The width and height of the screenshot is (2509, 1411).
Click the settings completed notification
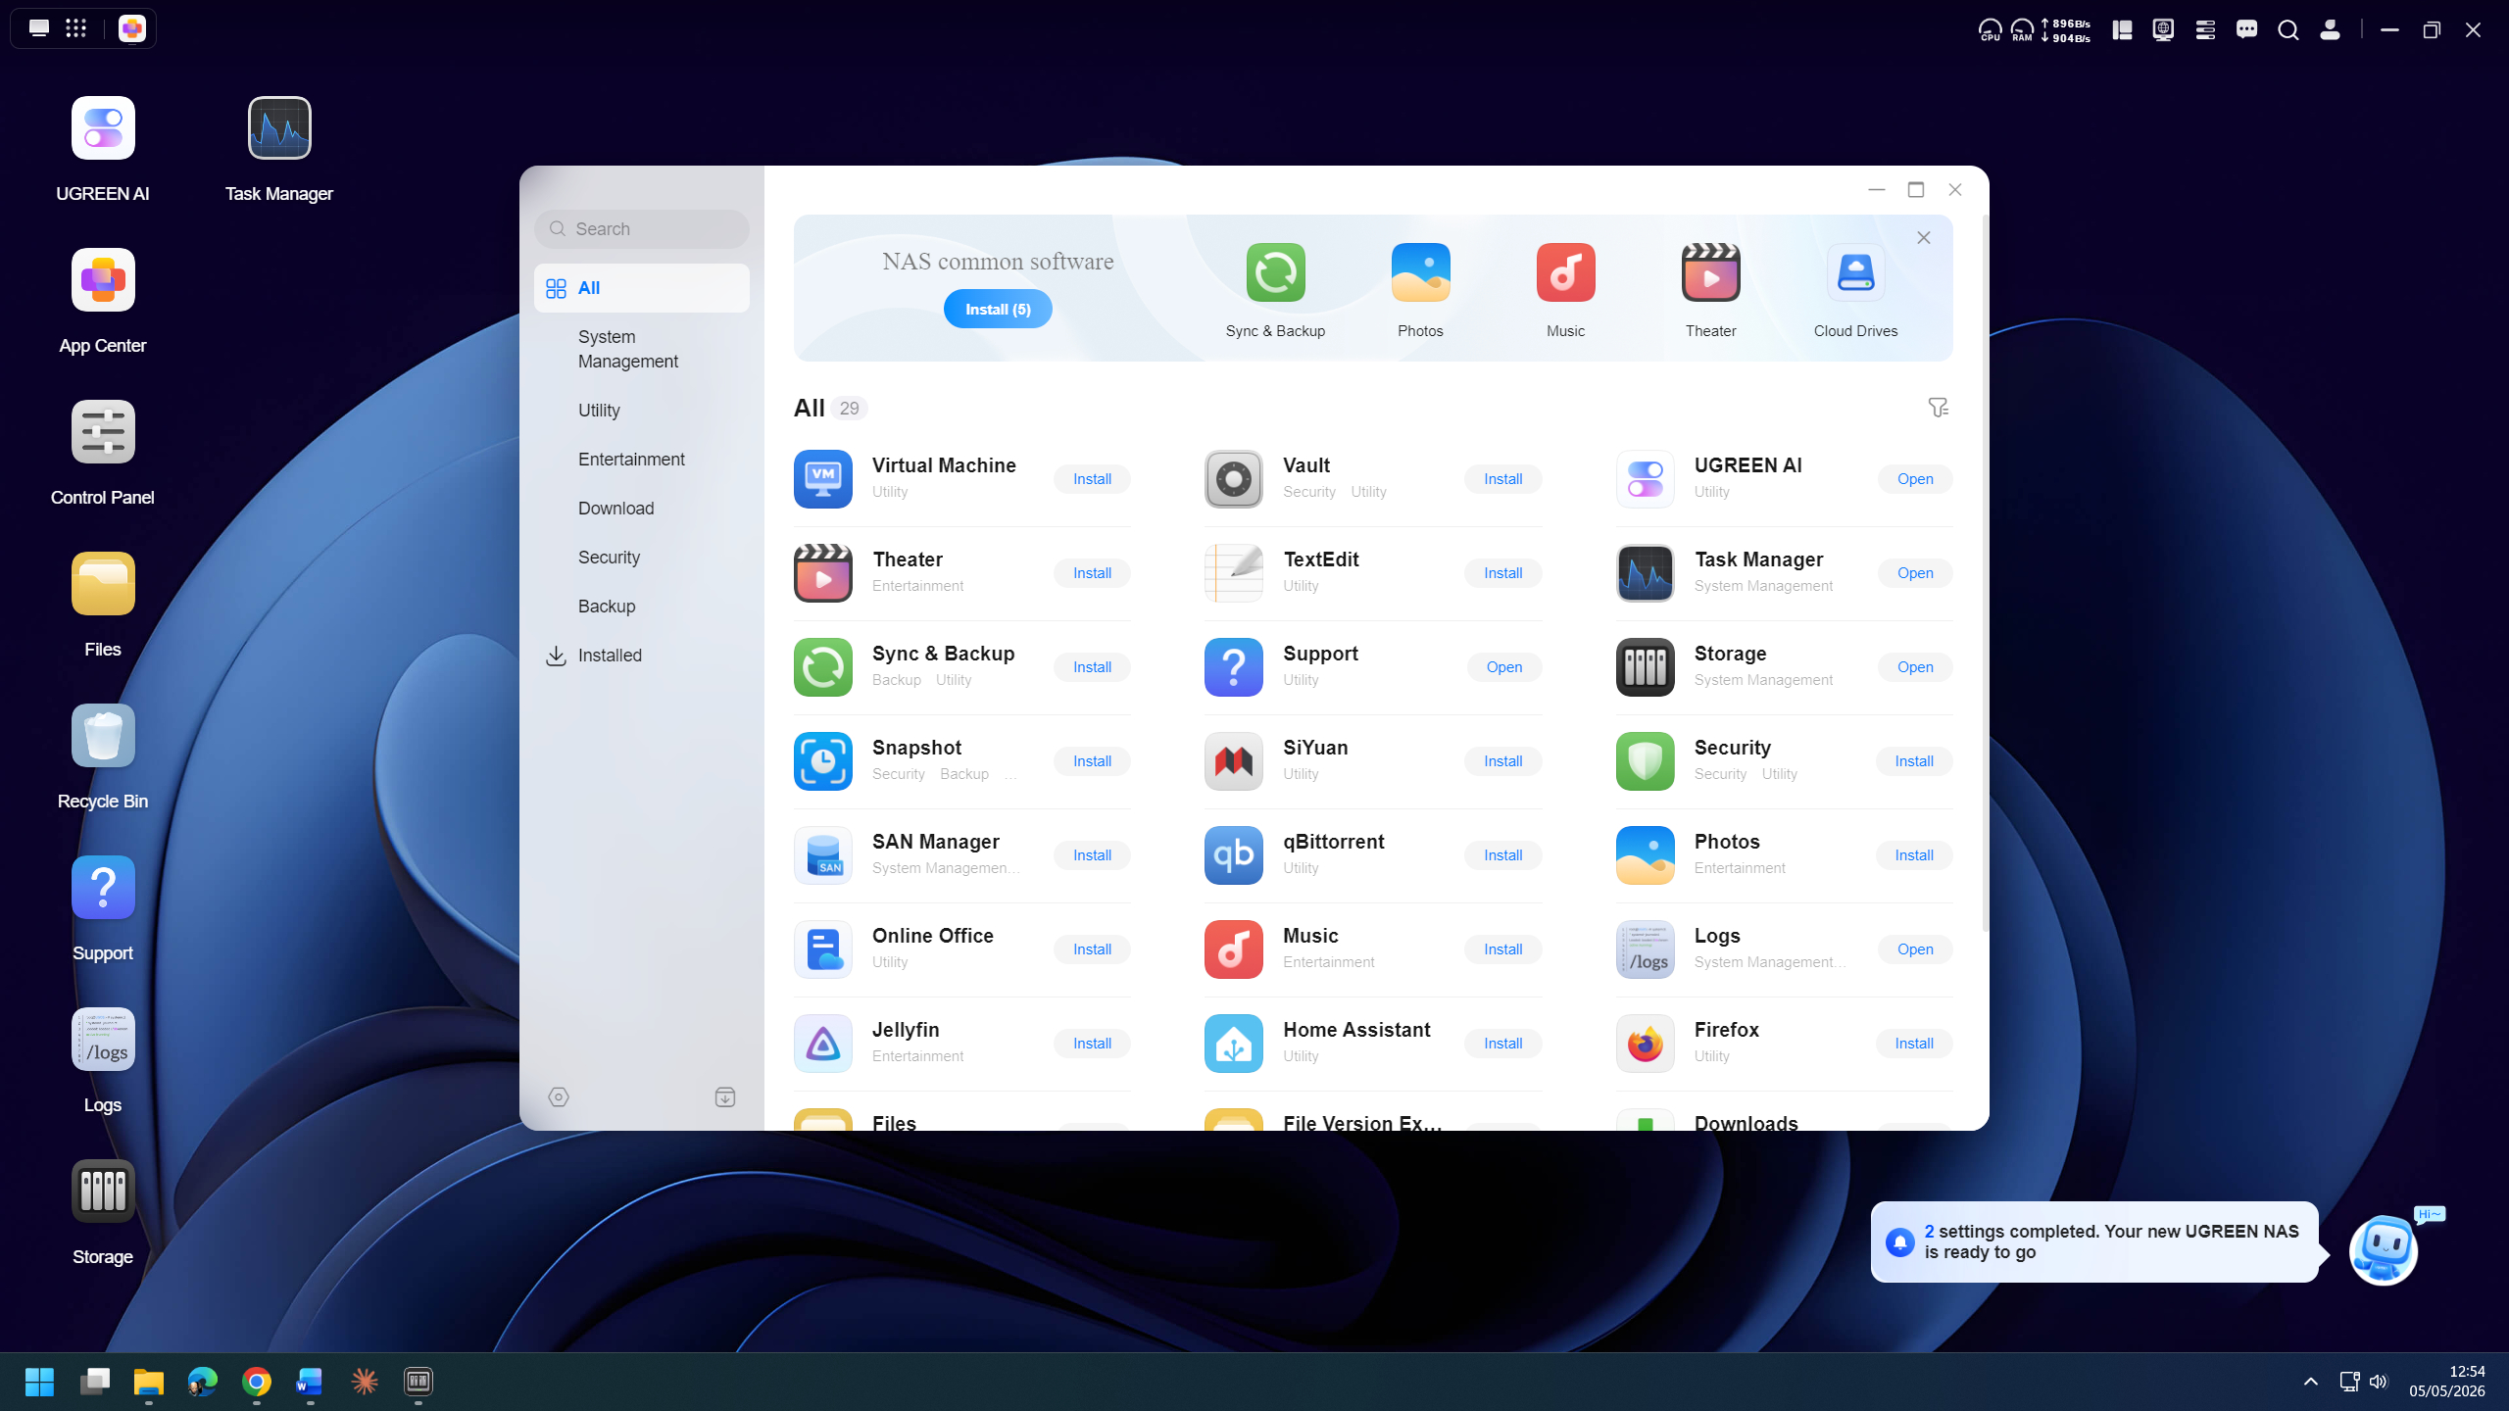point(2094,1241)
